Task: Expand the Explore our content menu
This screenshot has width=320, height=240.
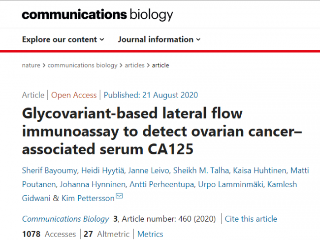Action: pyautogui.click(x=63, y=39)
